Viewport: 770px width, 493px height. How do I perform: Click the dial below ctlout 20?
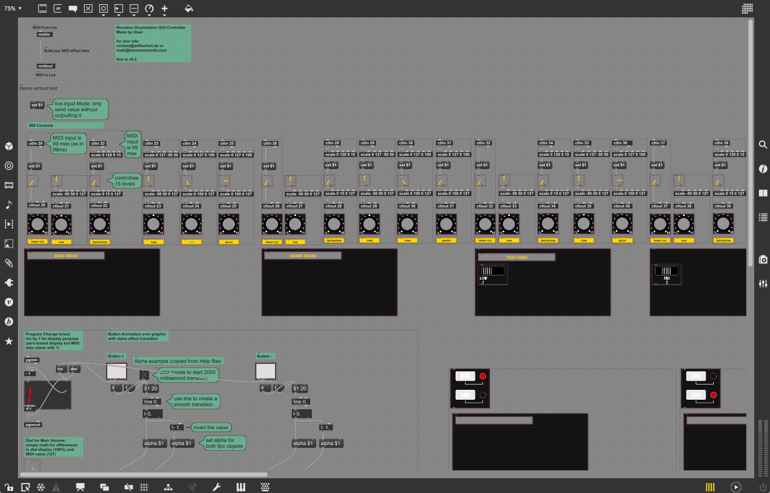pyautogui.click(x=37, y=224)
